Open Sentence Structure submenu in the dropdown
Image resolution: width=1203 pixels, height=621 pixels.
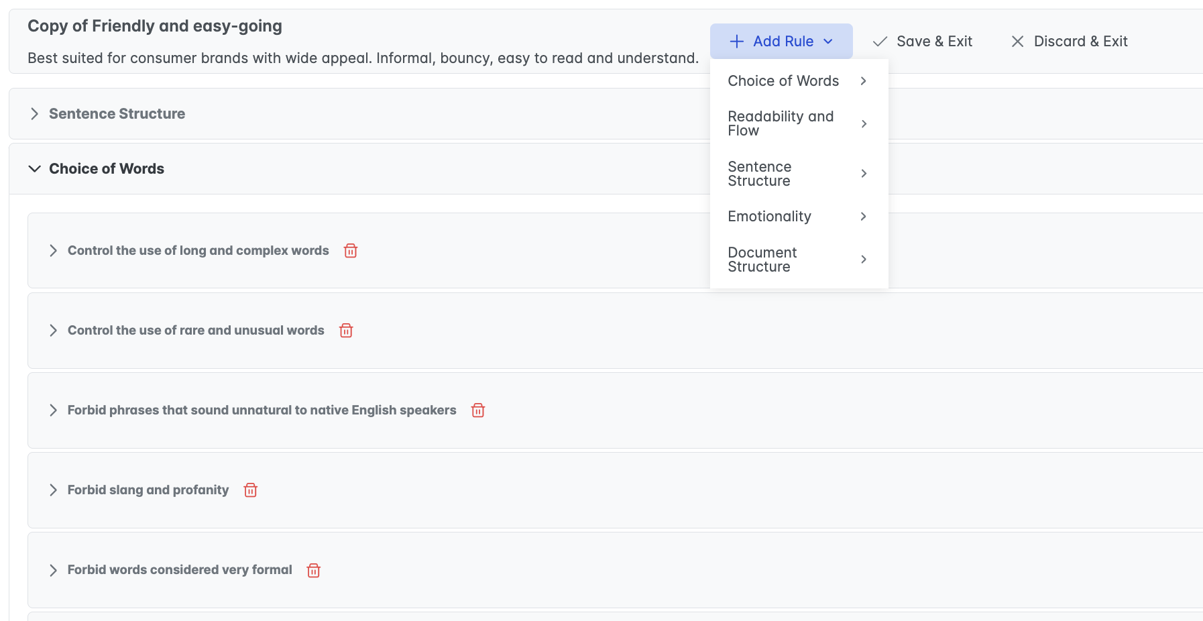tap(798, 174)
